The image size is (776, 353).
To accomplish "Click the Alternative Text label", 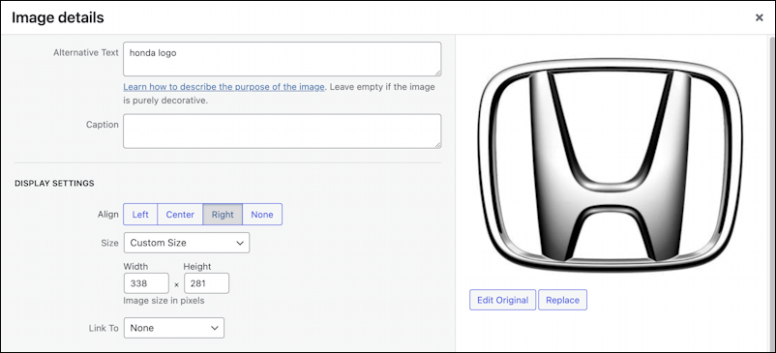I will click(86, 52).
